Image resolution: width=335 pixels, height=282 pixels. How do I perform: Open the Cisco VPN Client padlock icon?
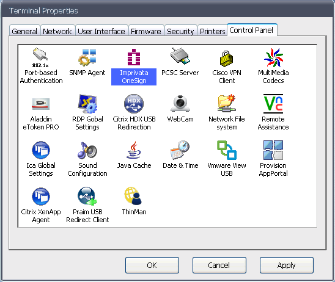226,59
